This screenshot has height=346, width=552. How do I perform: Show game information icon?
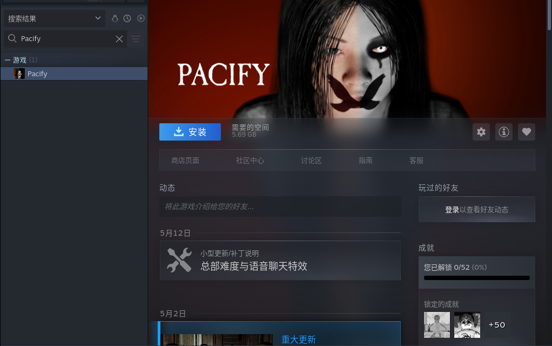tap(504, 132)
